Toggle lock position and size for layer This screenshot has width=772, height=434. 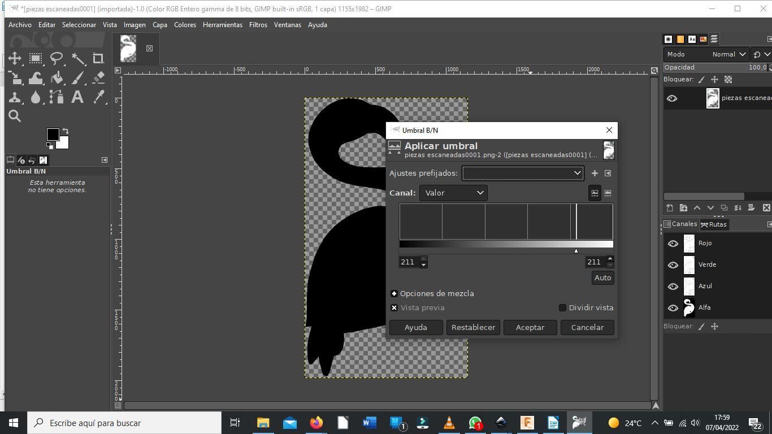tap(714, 80)
